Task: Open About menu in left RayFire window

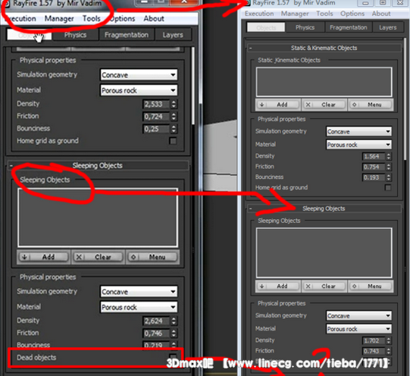Action: [x=154, y=18]
